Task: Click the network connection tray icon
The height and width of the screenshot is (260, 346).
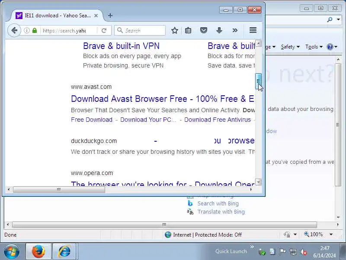Action: (x=293, y=252)
